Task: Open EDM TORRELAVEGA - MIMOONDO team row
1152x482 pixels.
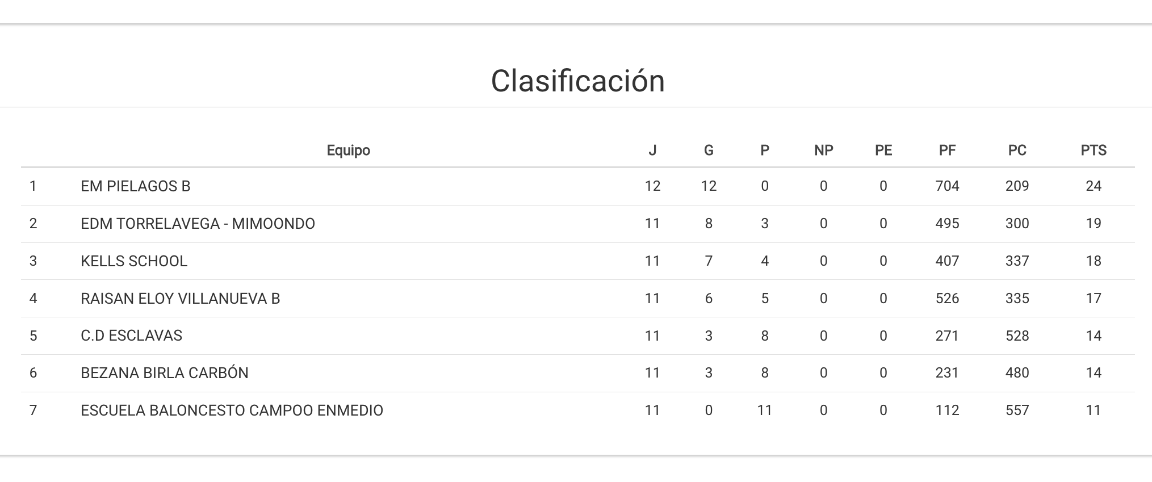Action: pos(198,224)
